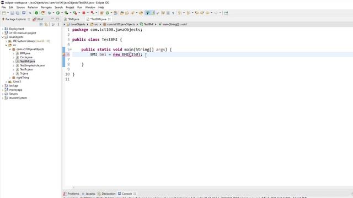The height and width of the screenshot is (198, 353).
Task: Expand the rightThing package node
Action: (x=10, y=78)
